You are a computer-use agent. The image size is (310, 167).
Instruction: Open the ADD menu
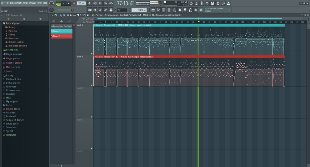click(x=12, y=3)
